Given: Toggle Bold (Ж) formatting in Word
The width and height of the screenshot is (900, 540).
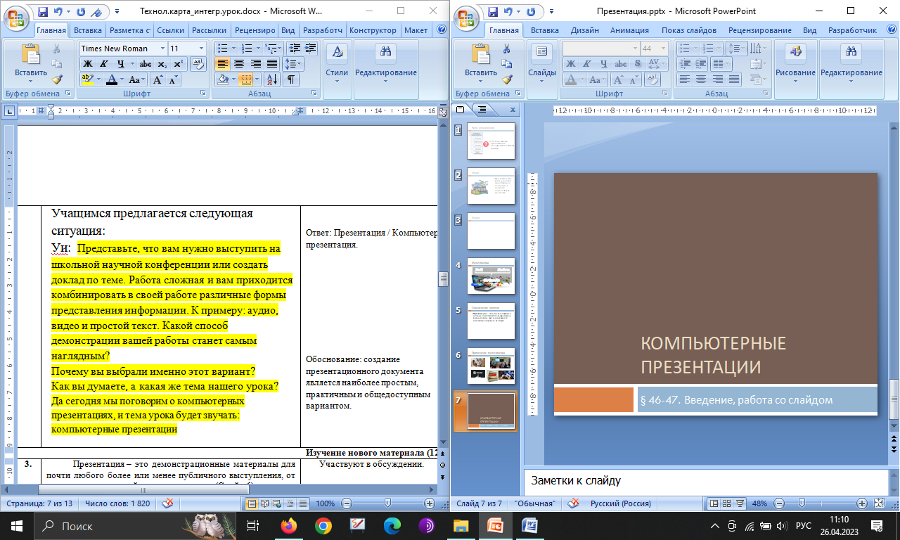Looking at the screenshot, I should coord(88,64).
